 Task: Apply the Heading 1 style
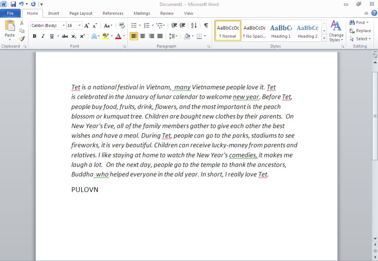pyautogui.click(x=281, y=31)
